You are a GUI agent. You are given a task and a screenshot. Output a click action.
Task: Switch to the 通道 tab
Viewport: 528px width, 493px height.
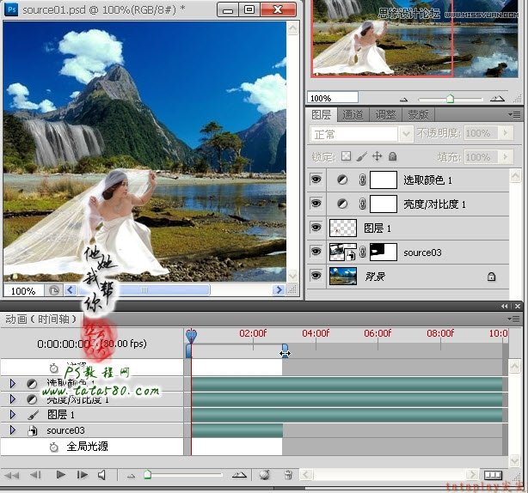[x=353, y=114]
